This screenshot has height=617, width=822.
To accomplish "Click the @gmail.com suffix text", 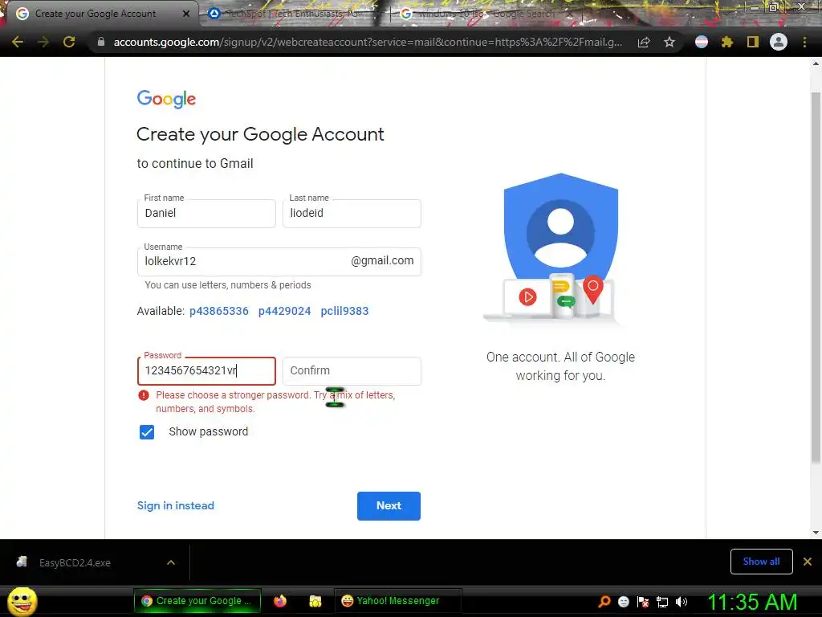I will point(382,261).
